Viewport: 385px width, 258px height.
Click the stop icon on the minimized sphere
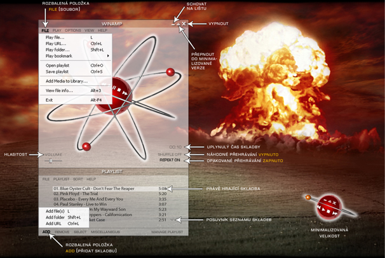pos(329,213)
